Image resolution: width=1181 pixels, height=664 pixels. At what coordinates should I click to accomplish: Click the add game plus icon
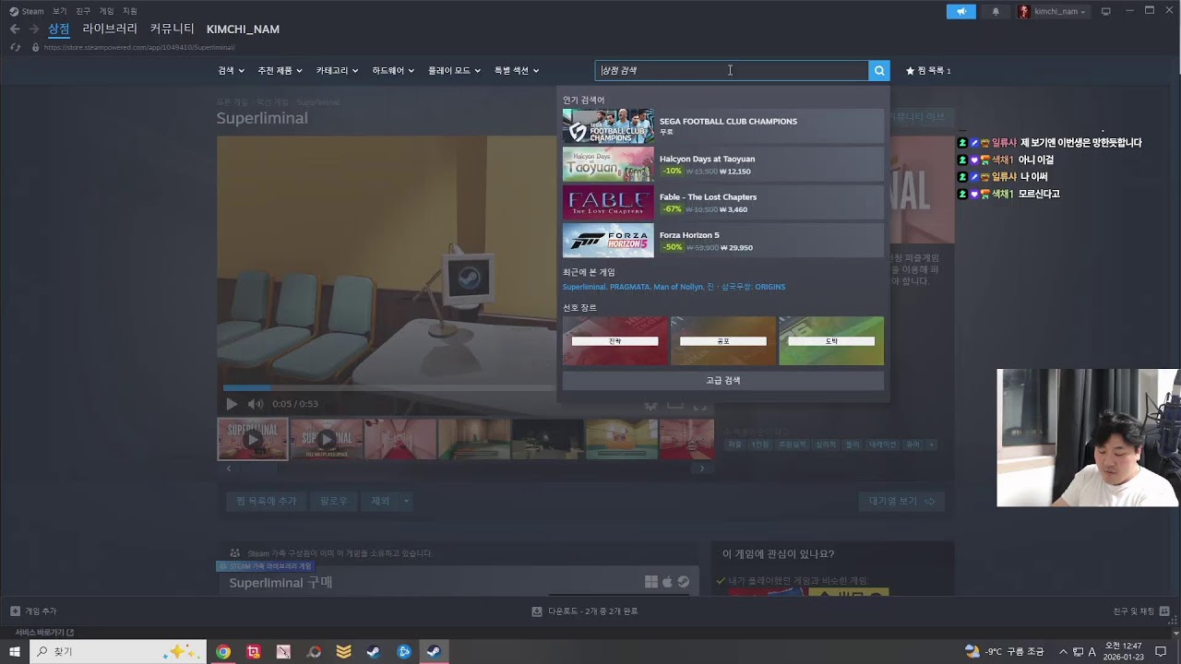pos(15,611)
